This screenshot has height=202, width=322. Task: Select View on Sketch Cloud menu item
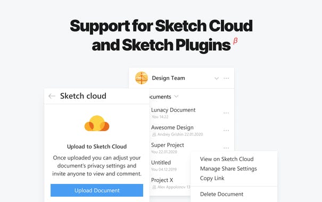[x=227, y=159]
